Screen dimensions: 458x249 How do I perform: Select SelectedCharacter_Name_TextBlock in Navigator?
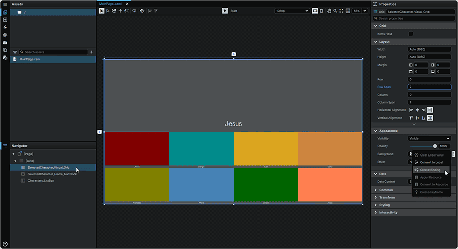52,174
